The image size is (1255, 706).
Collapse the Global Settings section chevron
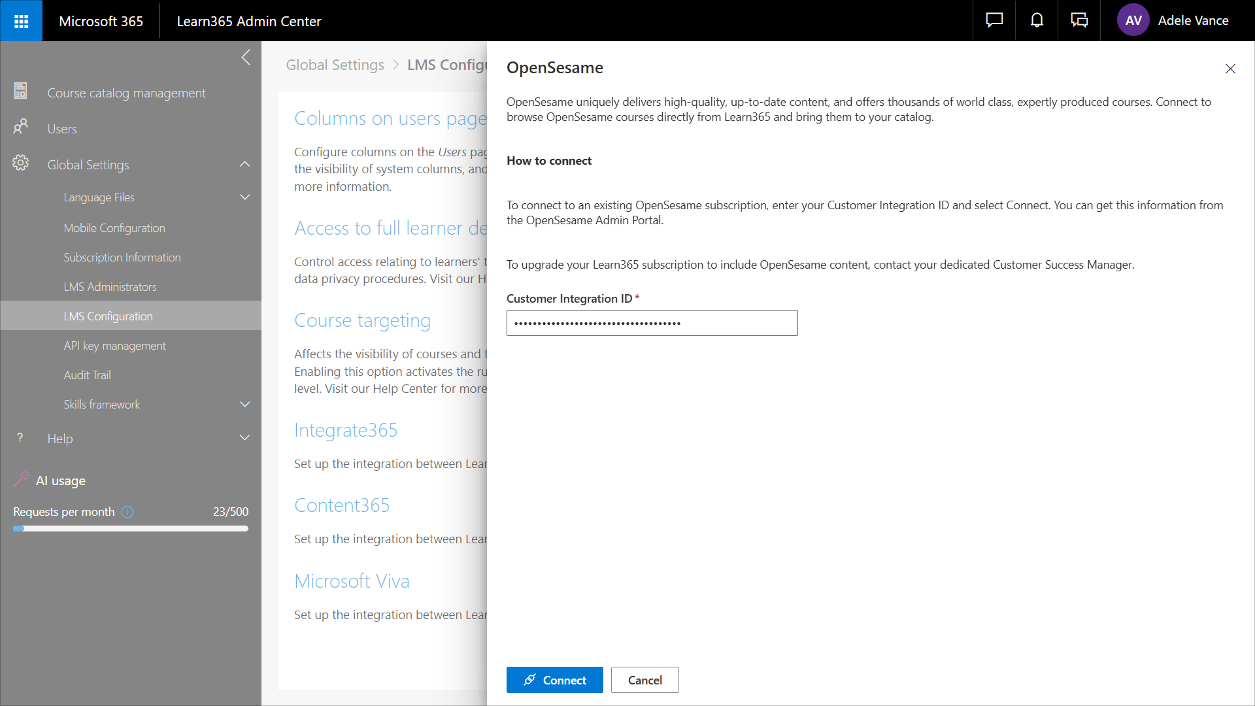click(x=245, y=165)
